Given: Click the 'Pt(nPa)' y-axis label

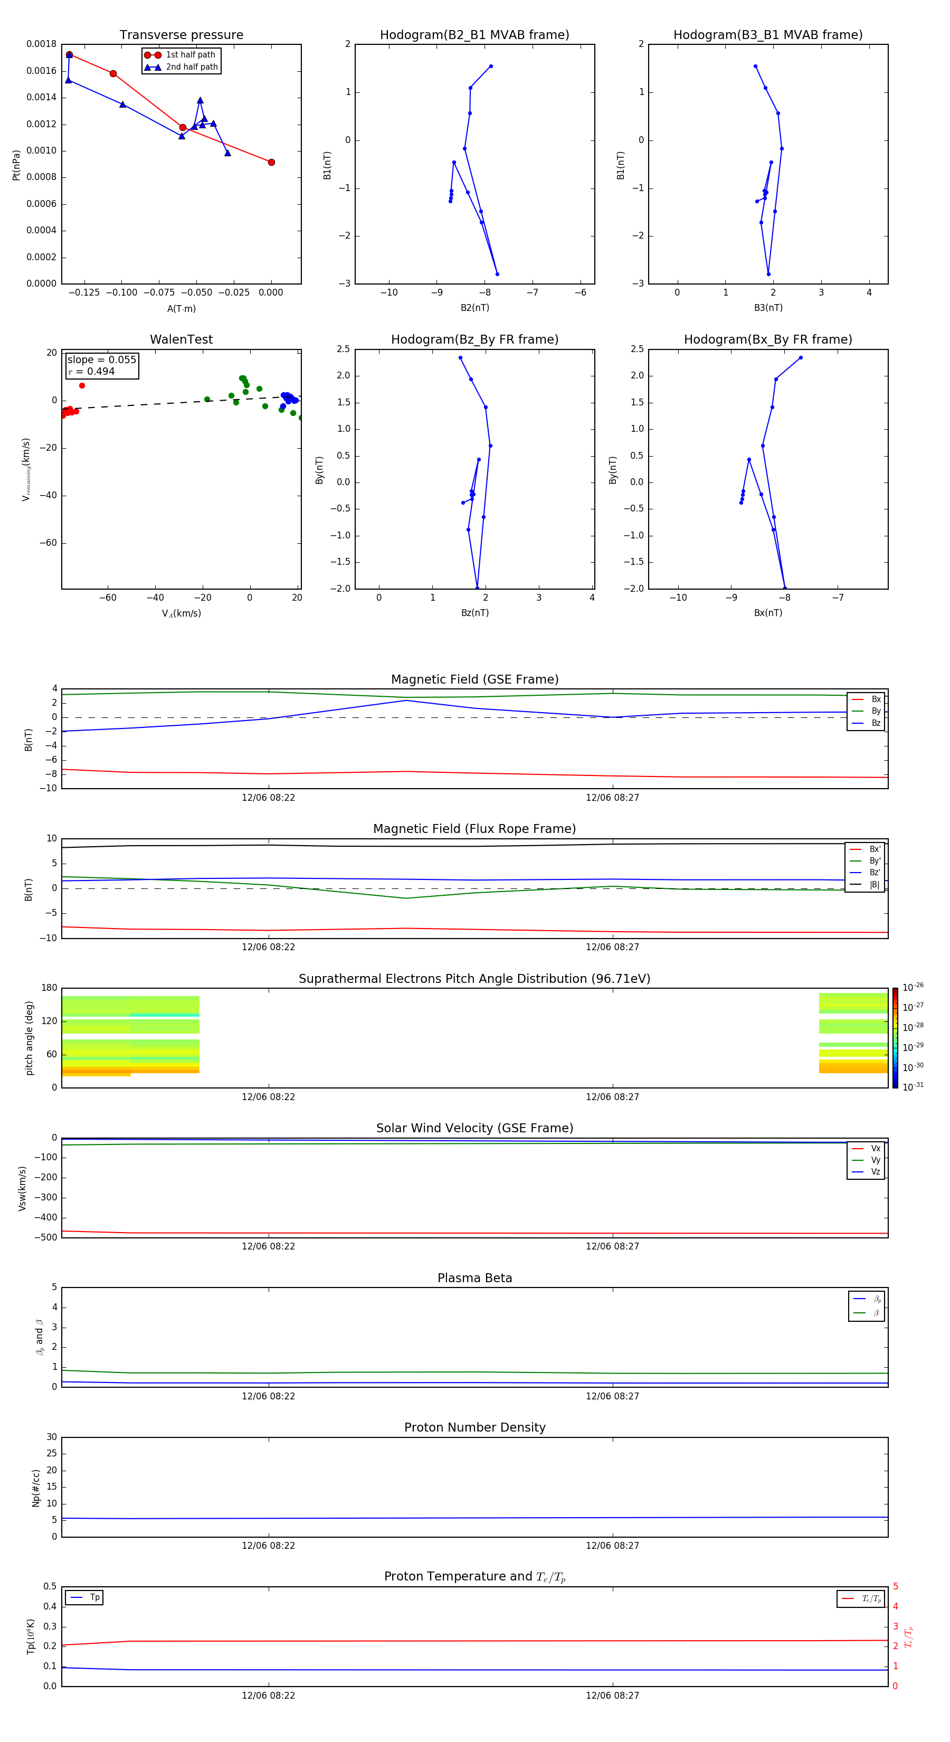Looking at the screenshot, I should pyautogui.click(x=16, y=165).
